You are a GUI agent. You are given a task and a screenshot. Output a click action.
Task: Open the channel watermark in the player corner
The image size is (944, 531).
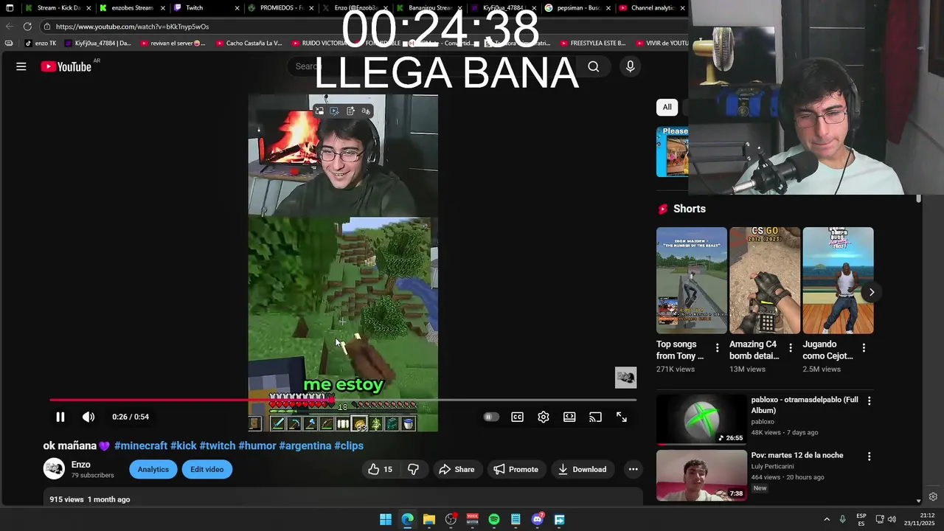625,378
